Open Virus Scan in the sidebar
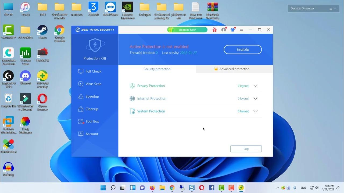This screenshot has height=193, width=344. click(x=90, y=84)
